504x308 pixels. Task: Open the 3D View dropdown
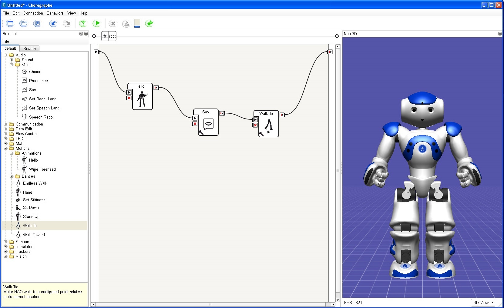coord(483,303)
